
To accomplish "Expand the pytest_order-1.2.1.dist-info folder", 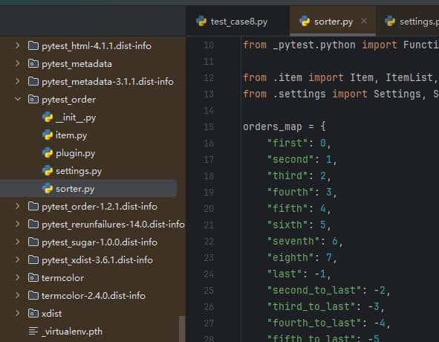I will (x=17, y=207).
